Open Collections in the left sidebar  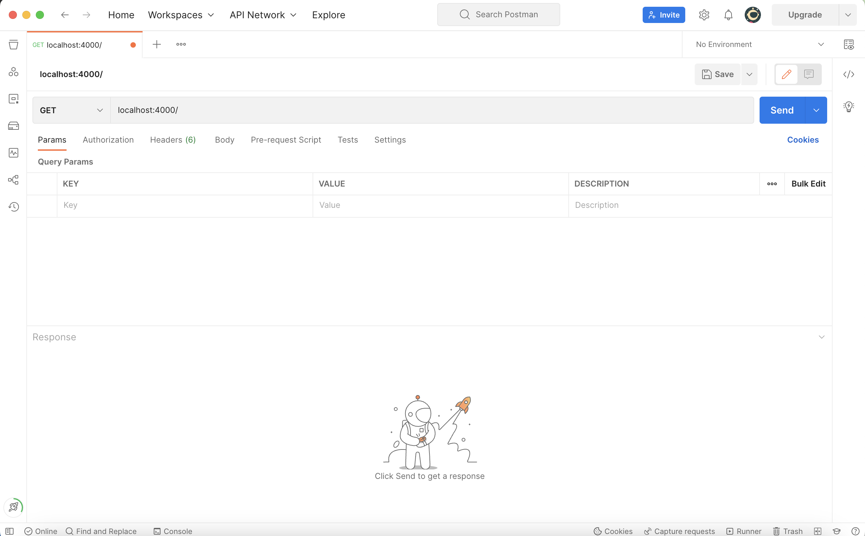point(14,45)
